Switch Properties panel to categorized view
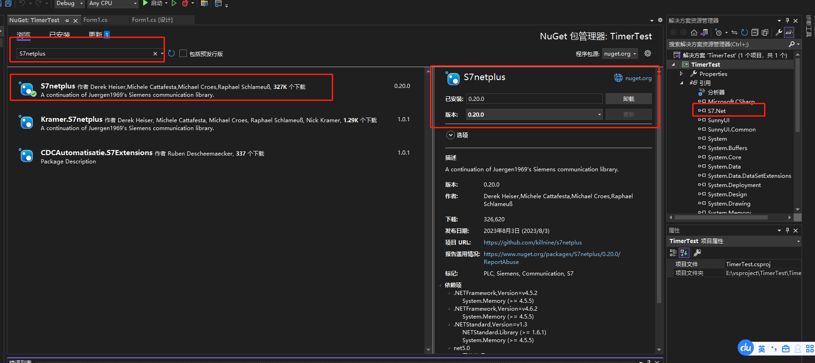The height and width of the screenshot is (363, 815). tap(673, 253)
